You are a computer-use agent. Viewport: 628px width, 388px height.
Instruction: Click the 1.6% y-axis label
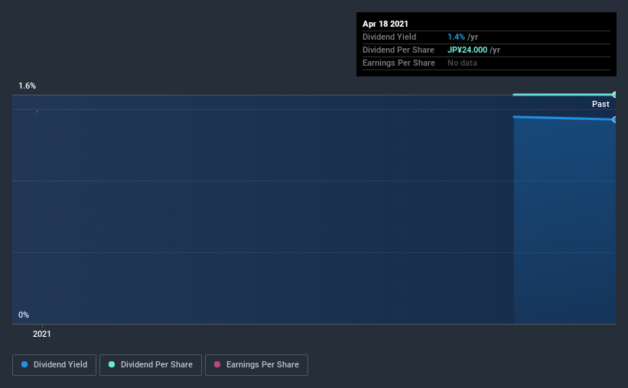[x=28, y=86]
